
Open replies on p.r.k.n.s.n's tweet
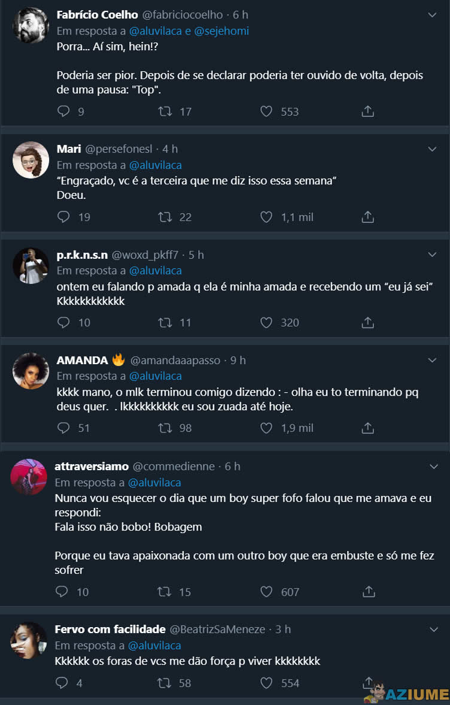pos(63,322)
